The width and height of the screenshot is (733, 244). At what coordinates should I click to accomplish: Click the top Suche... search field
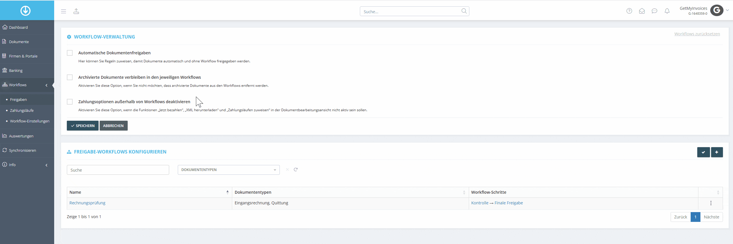click(414, 11)
